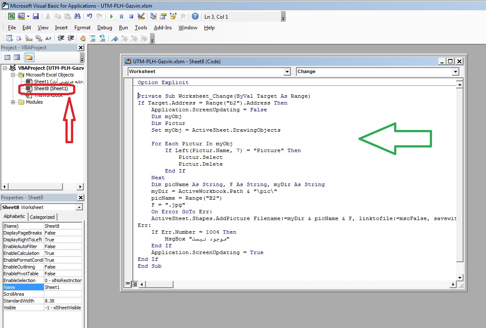Open the Add-Ins menu
486x328 pixels.
click(x=163, y=28)
